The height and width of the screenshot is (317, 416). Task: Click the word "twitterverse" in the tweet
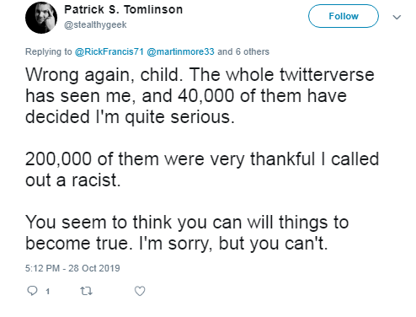(327, 75)
